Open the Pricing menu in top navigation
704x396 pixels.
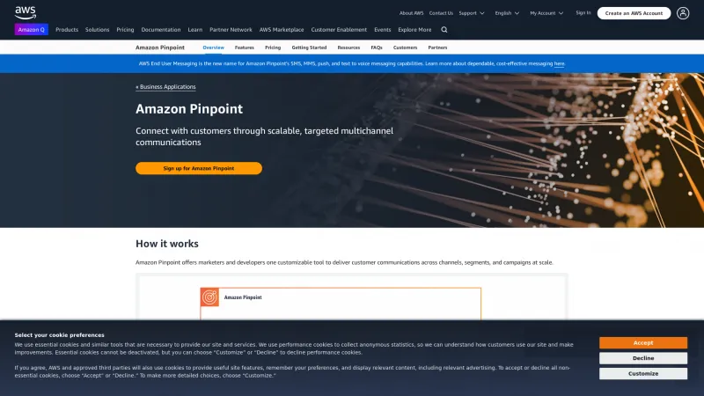125,30
